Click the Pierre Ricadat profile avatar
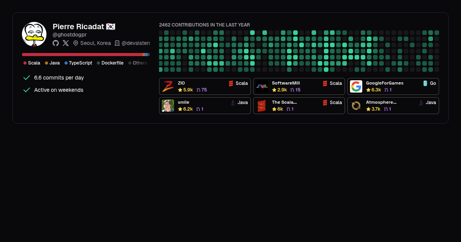The height and width of the screenshot is (242, 461). 34,34
